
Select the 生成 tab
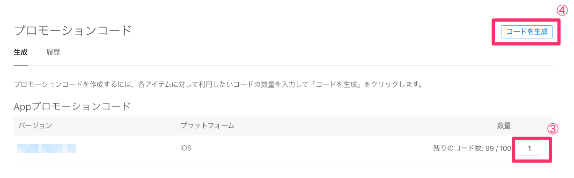[21, 52]
